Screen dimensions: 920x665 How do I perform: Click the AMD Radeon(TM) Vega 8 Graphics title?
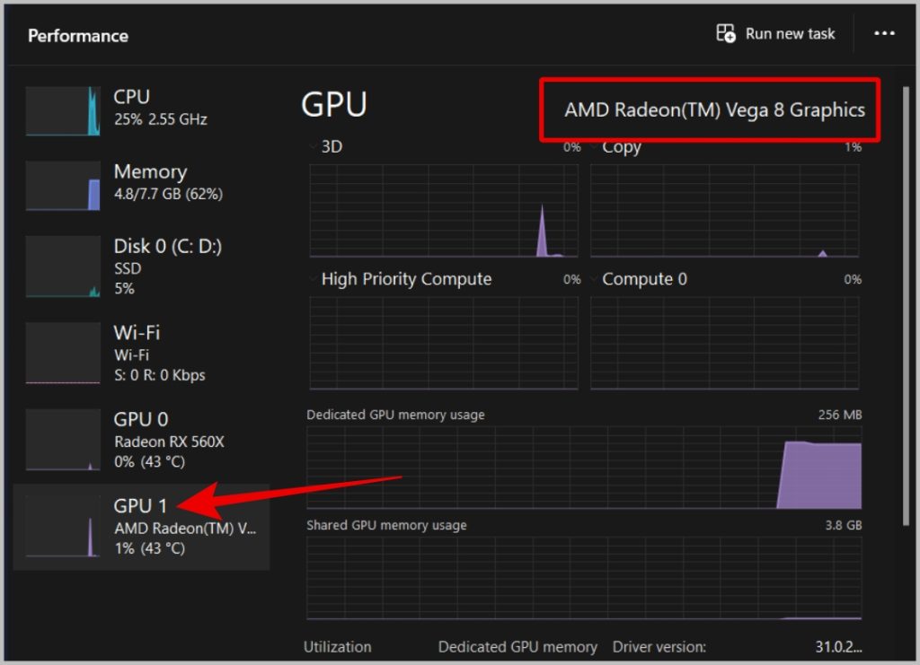[714, 110]
